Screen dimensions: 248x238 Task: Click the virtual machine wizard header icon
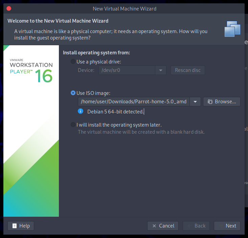232,29
